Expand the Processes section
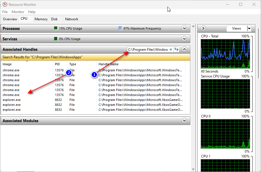Screen dimensions: 261x172 pyautogui.click(x=184, y=28)
